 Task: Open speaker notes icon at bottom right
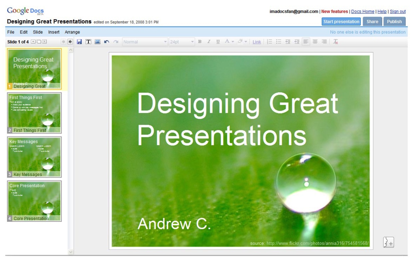pos(388,242)
